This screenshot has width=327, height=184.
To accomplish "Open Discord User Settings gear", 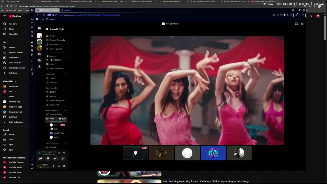I will 64,166.
